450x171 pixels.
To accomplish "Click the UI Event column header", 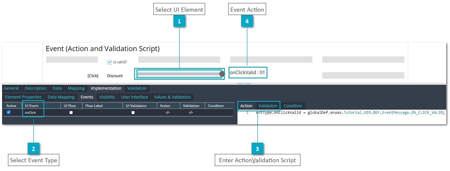I will point(41,106).
